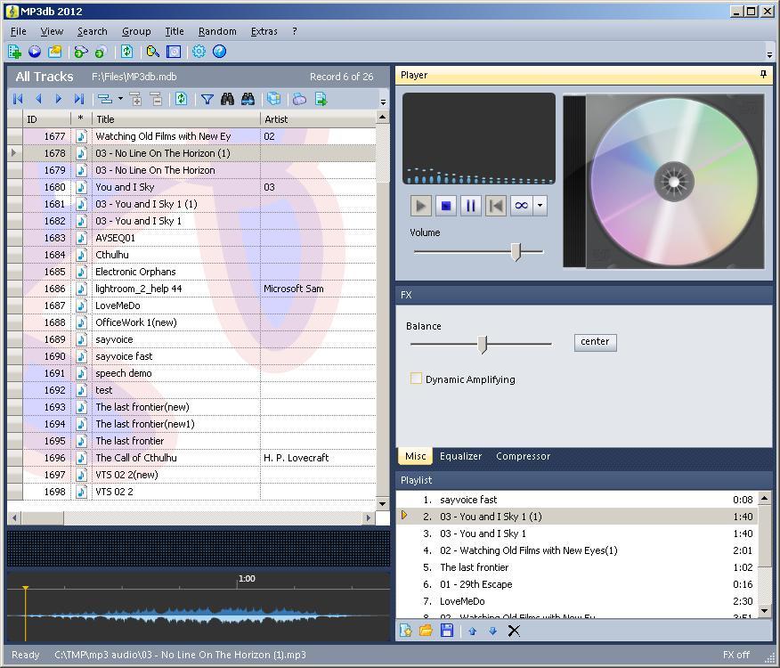Image resolution: width=780 pixels, height=668 pixels.
Task: Click the CD cover icon in main toolbar
Action: [174, 52]
